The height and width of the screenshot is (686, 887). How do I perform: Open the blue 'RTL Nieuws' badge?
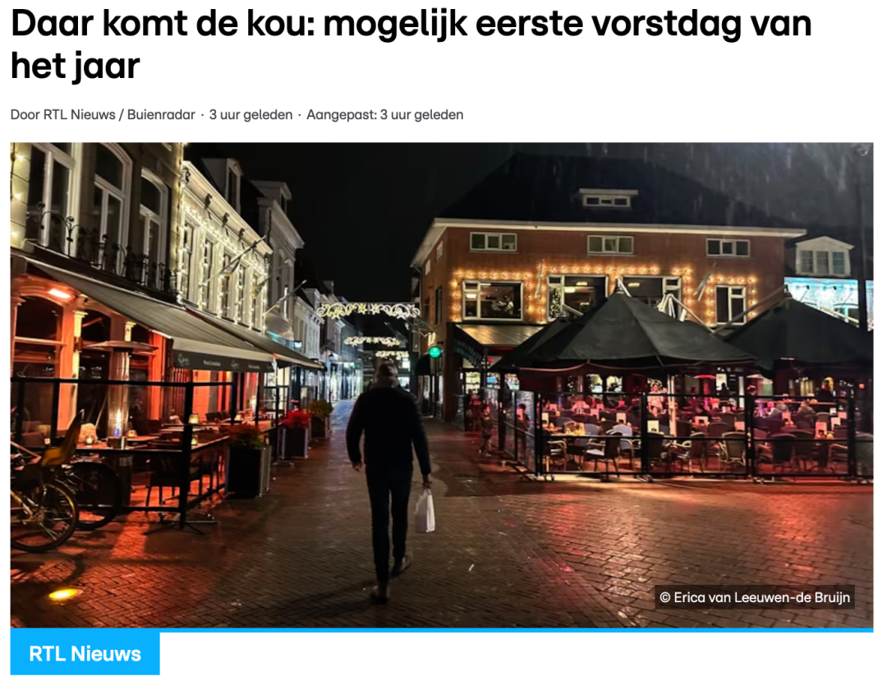pos(85,654)
